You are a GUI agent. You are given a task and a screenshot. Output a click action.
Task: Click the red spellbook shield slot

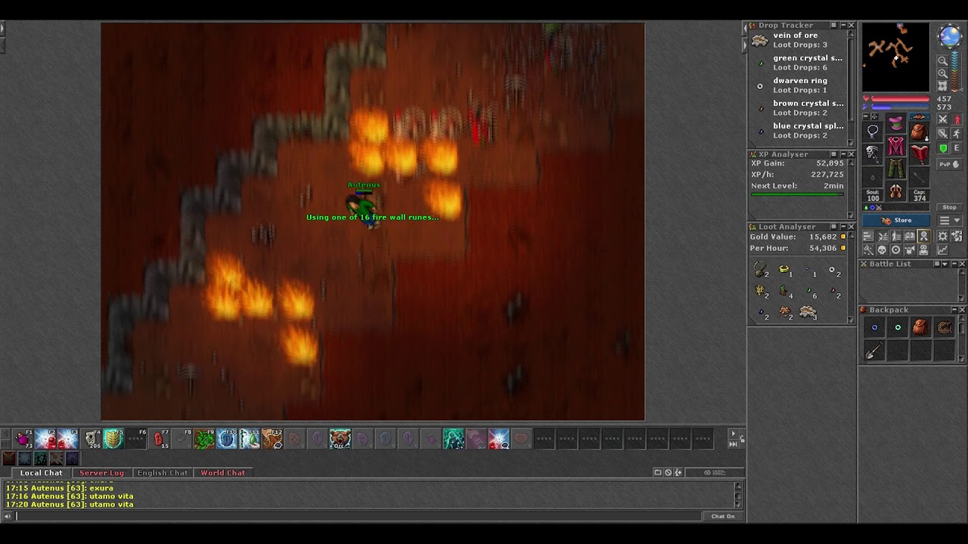tap(920, 154)
